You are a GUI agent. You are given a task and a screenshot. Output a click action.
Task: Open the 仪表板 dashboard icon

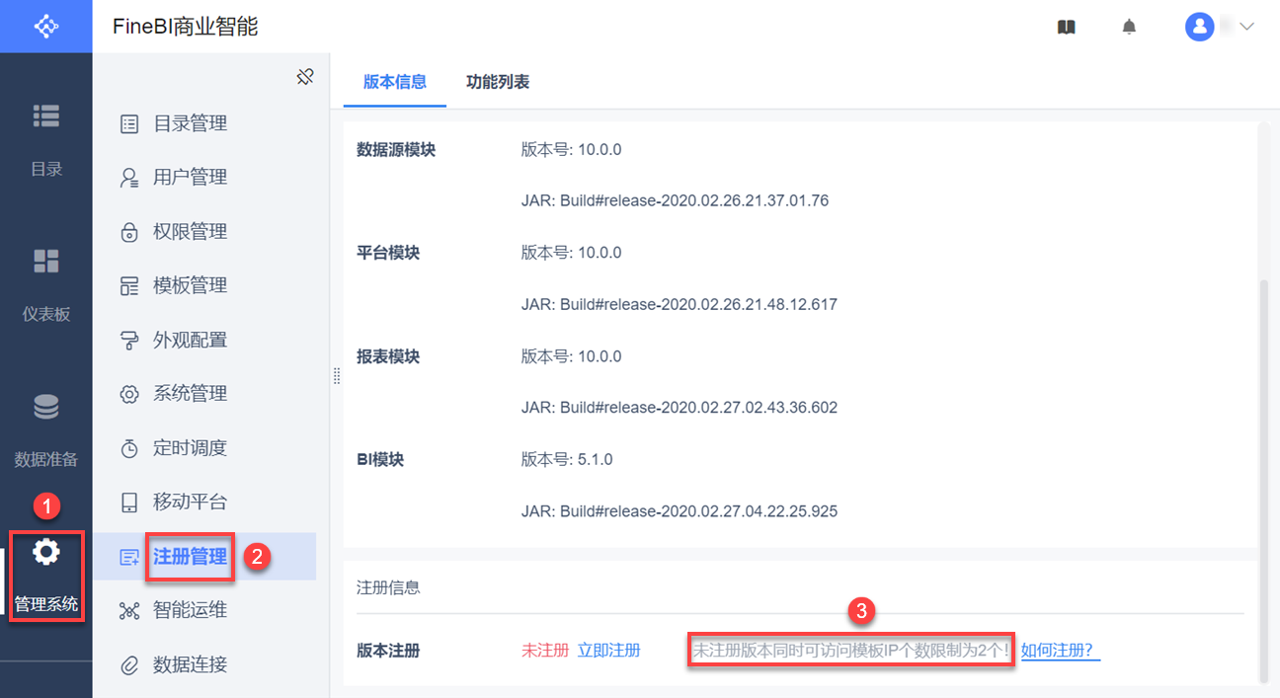click(45, 261)
